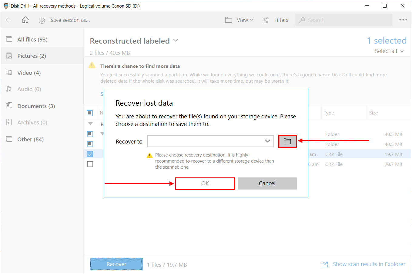This screenshot has width=412, height=274.
Task: Click 'There's a chance to find more data' heading
Action: click(x=140, y=66)
